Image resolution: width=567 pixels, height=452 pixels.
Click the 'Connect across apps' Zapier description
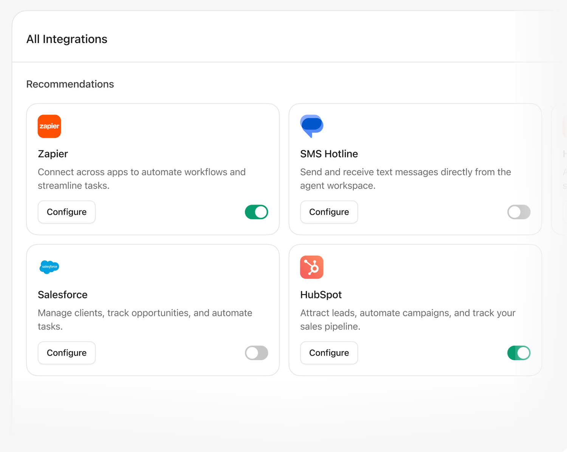142,179
